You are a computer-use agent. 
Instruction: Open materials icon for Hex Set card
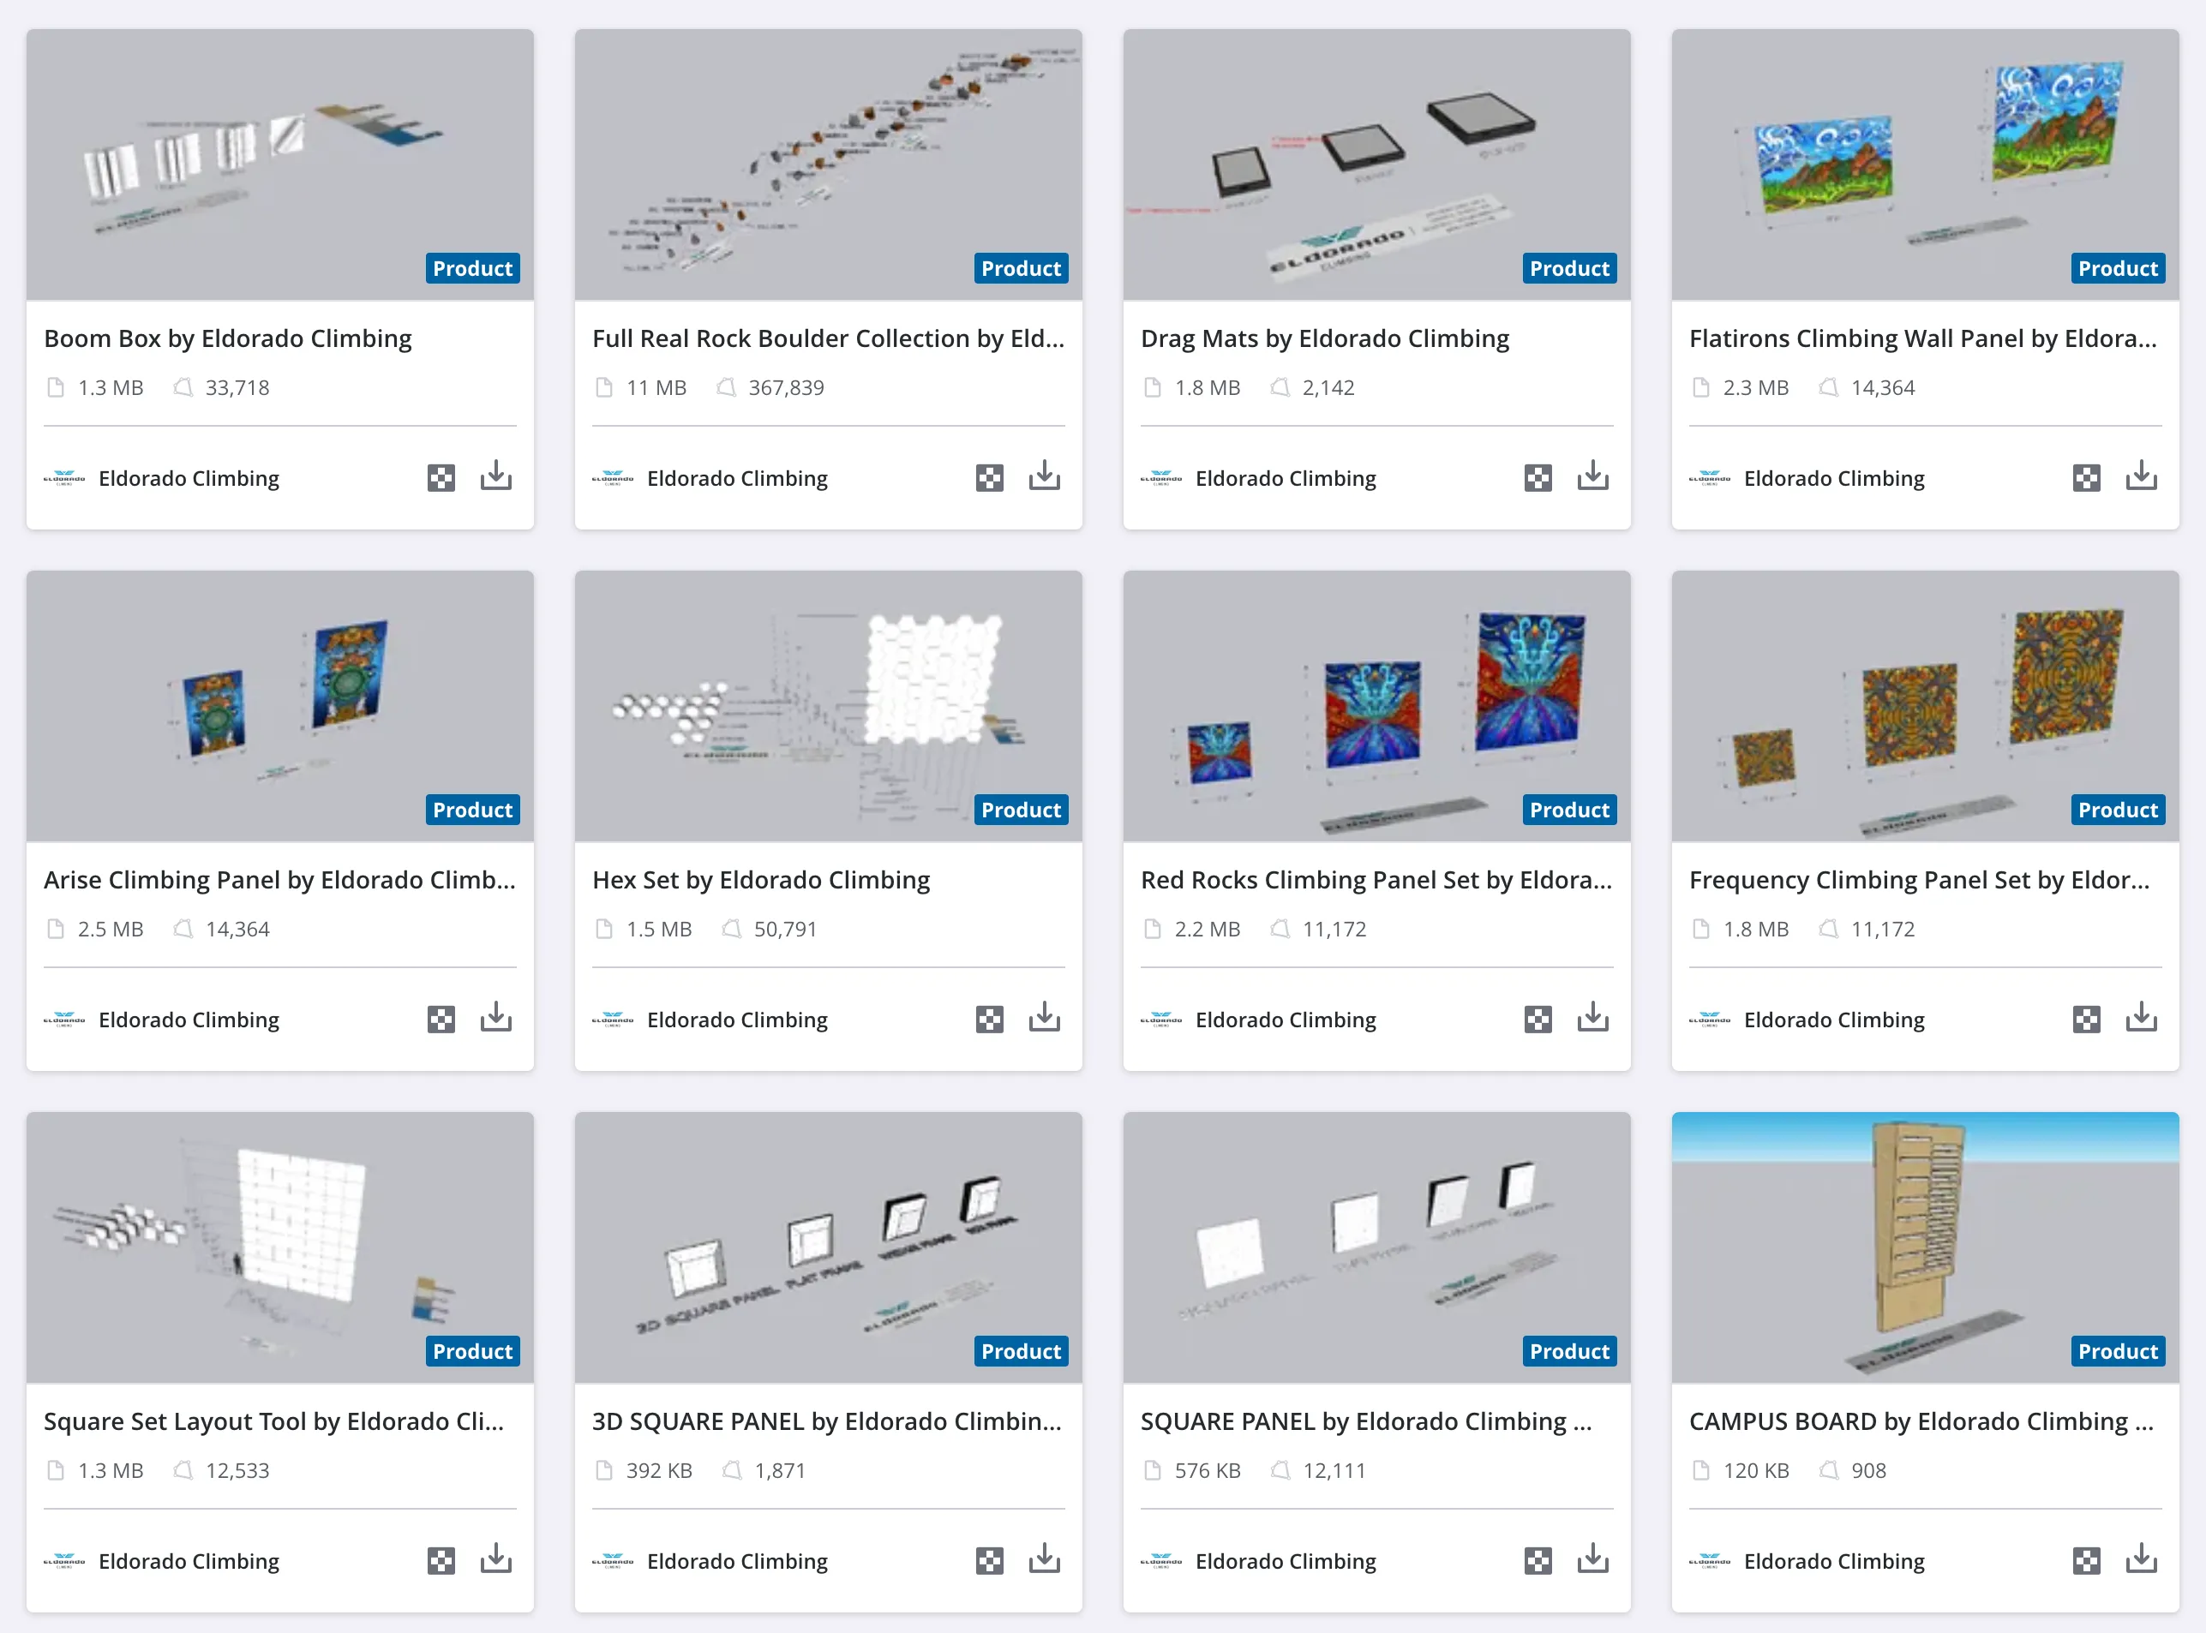tap(990, 1020)
